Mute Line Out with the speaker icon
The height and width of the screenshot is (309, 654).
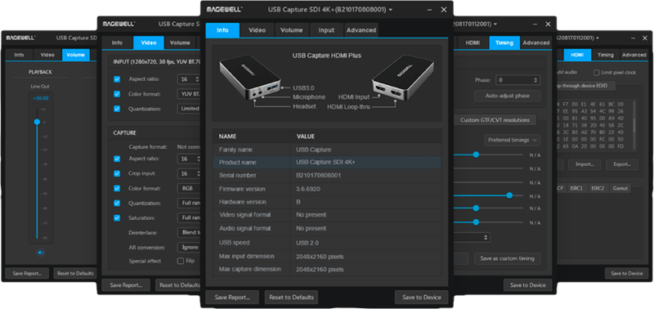(x=40, y=253)
